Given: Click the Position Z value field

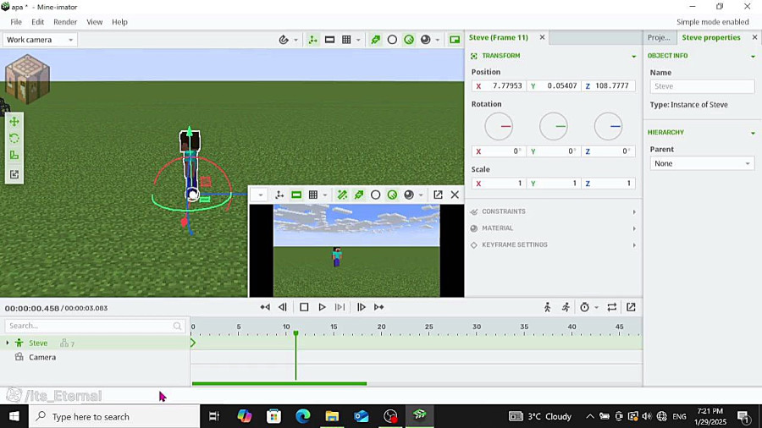Looking at the screenshot, I should (x=608, y=86).
